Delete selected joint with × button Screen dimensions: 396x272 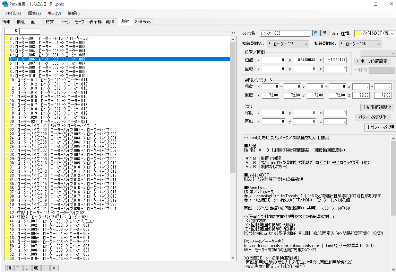(54, 268)
